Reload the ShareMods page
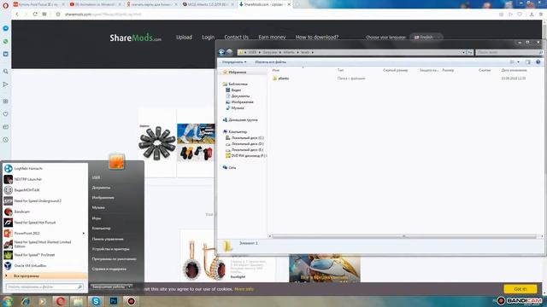The image size is (547, 307). point(35,14)
